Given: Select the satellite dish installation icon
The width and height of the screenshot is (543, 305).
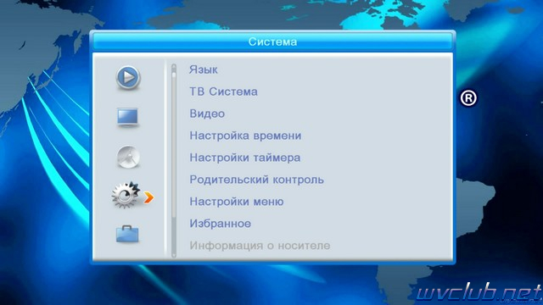Looking at the screenshot, I should click(128, 157).
